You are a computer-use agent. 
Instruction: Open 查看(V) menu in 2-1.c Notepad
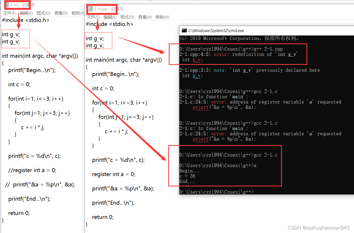(x=61, y=13)
